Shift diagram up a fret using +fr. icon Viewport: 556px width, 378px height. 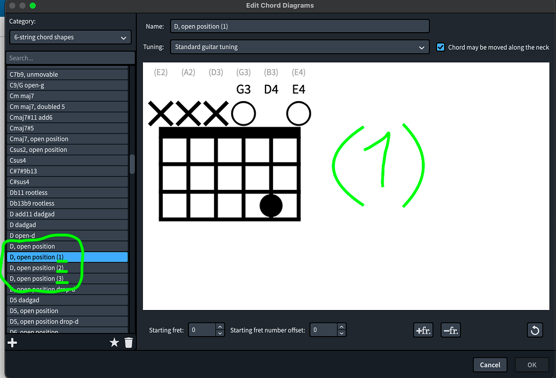click(423, 330)
